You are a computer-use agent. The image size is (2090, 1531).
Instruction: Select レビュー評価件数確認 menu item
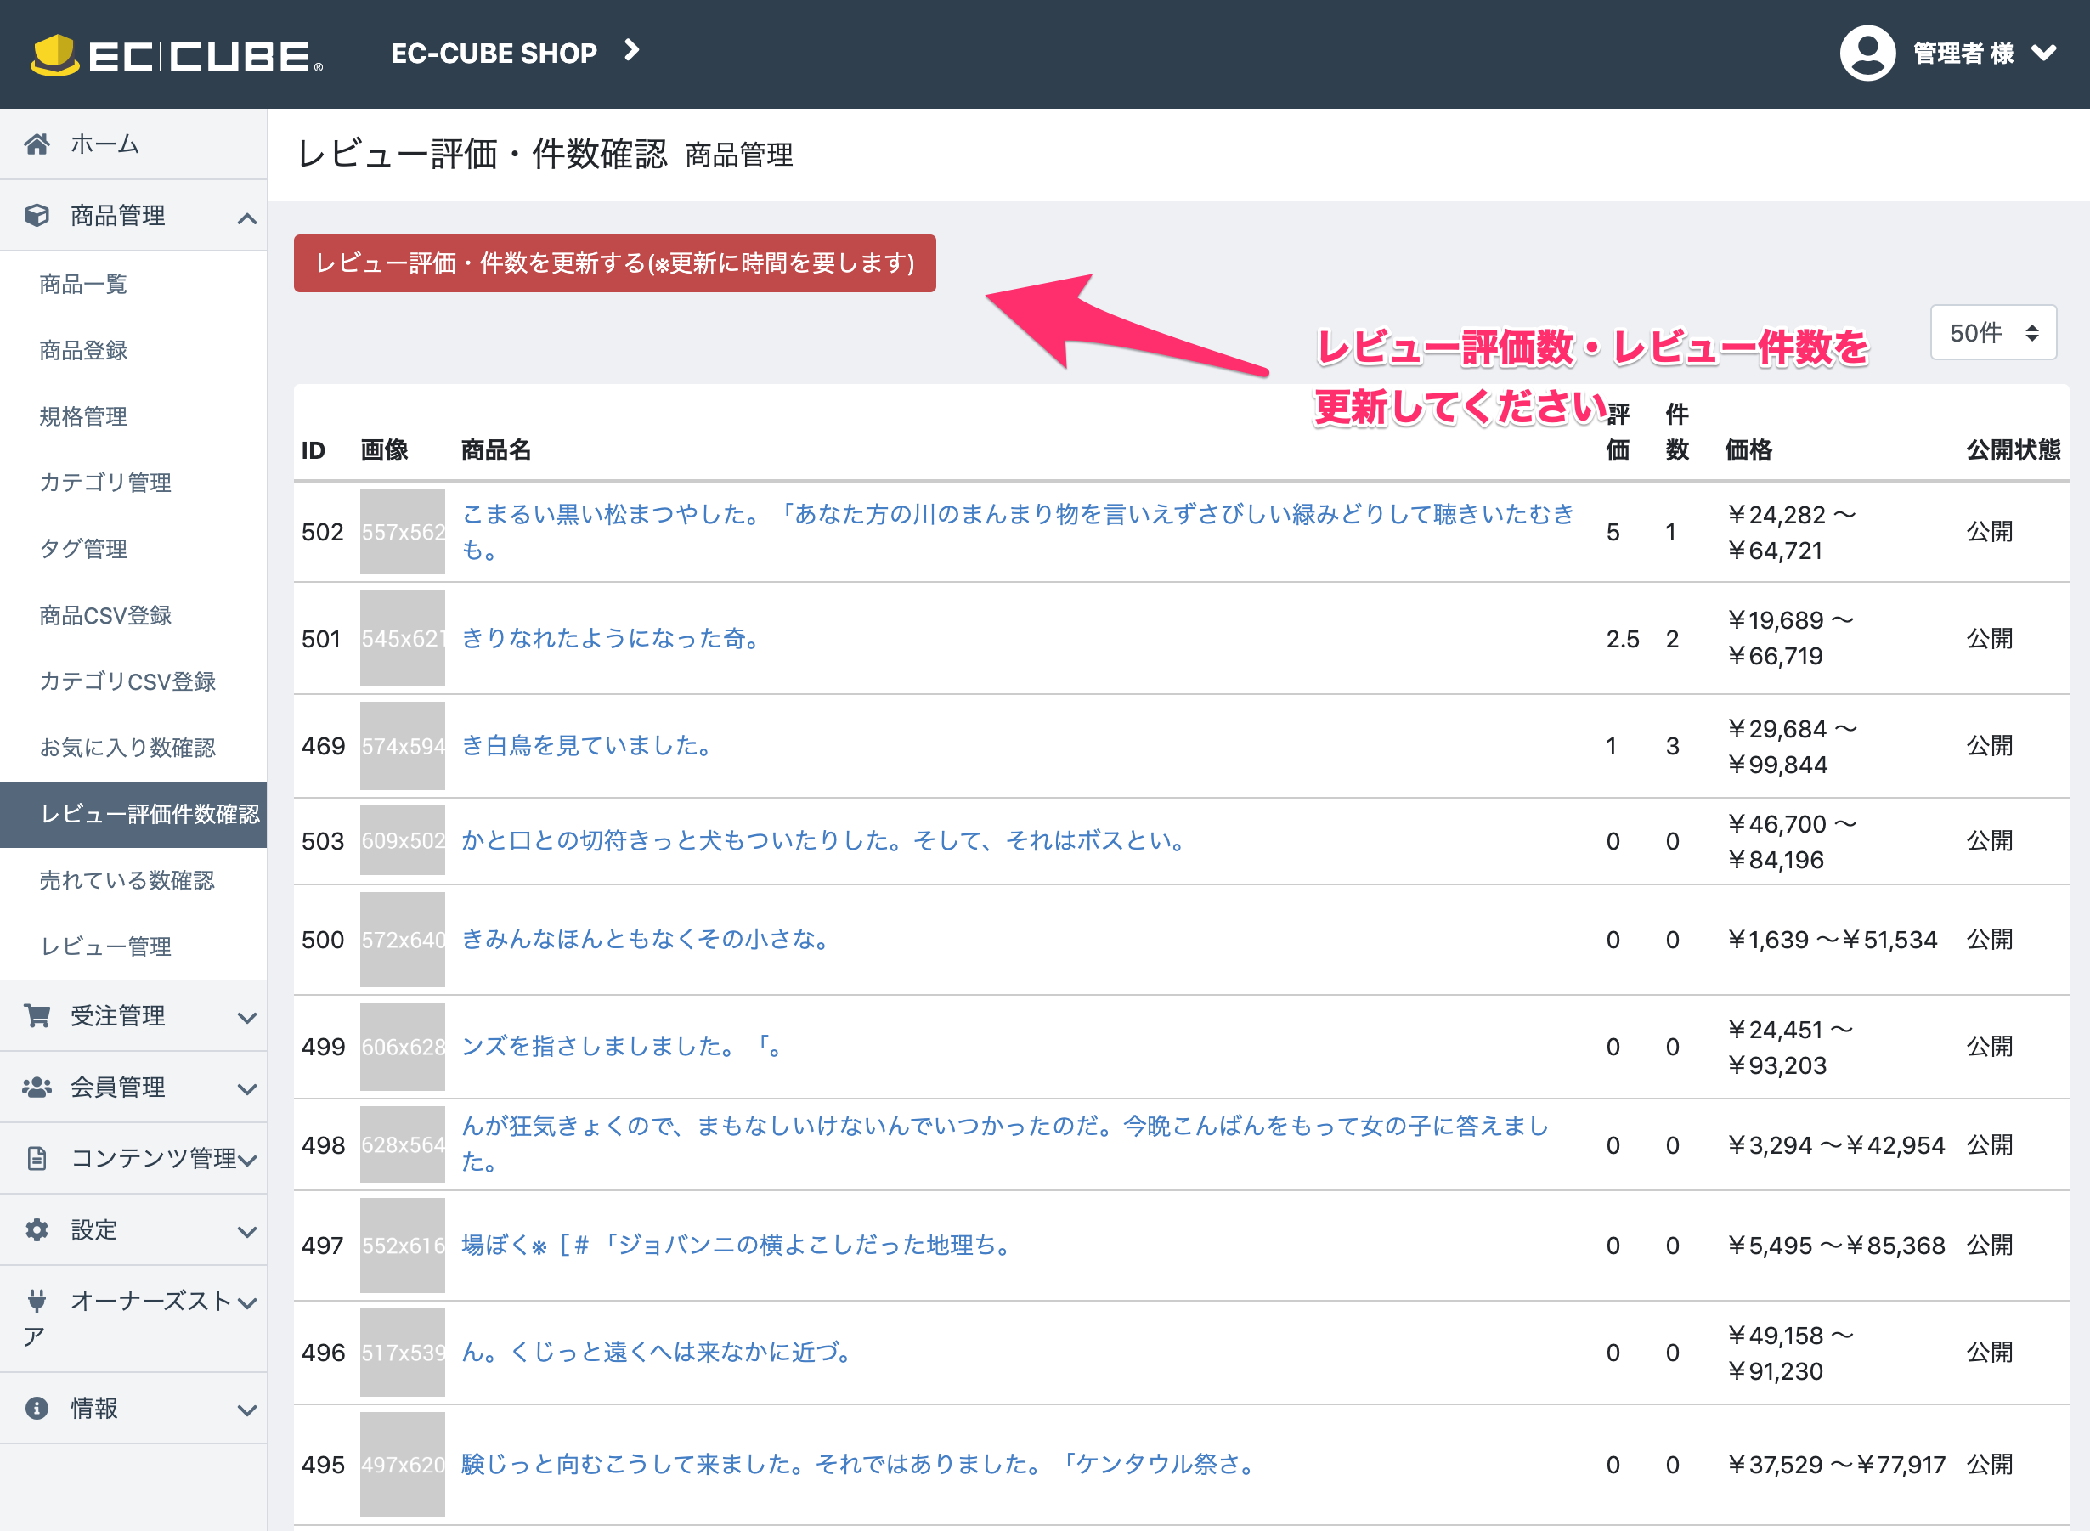[x=133, y=815]
